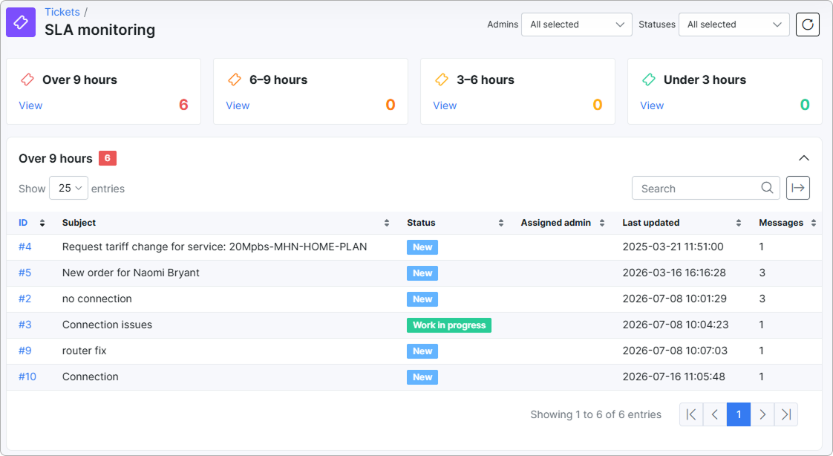The width and height of the screenshot is (833, 456).
Task: Click the New badge on ticket #4 row
Action: point(422,247)
